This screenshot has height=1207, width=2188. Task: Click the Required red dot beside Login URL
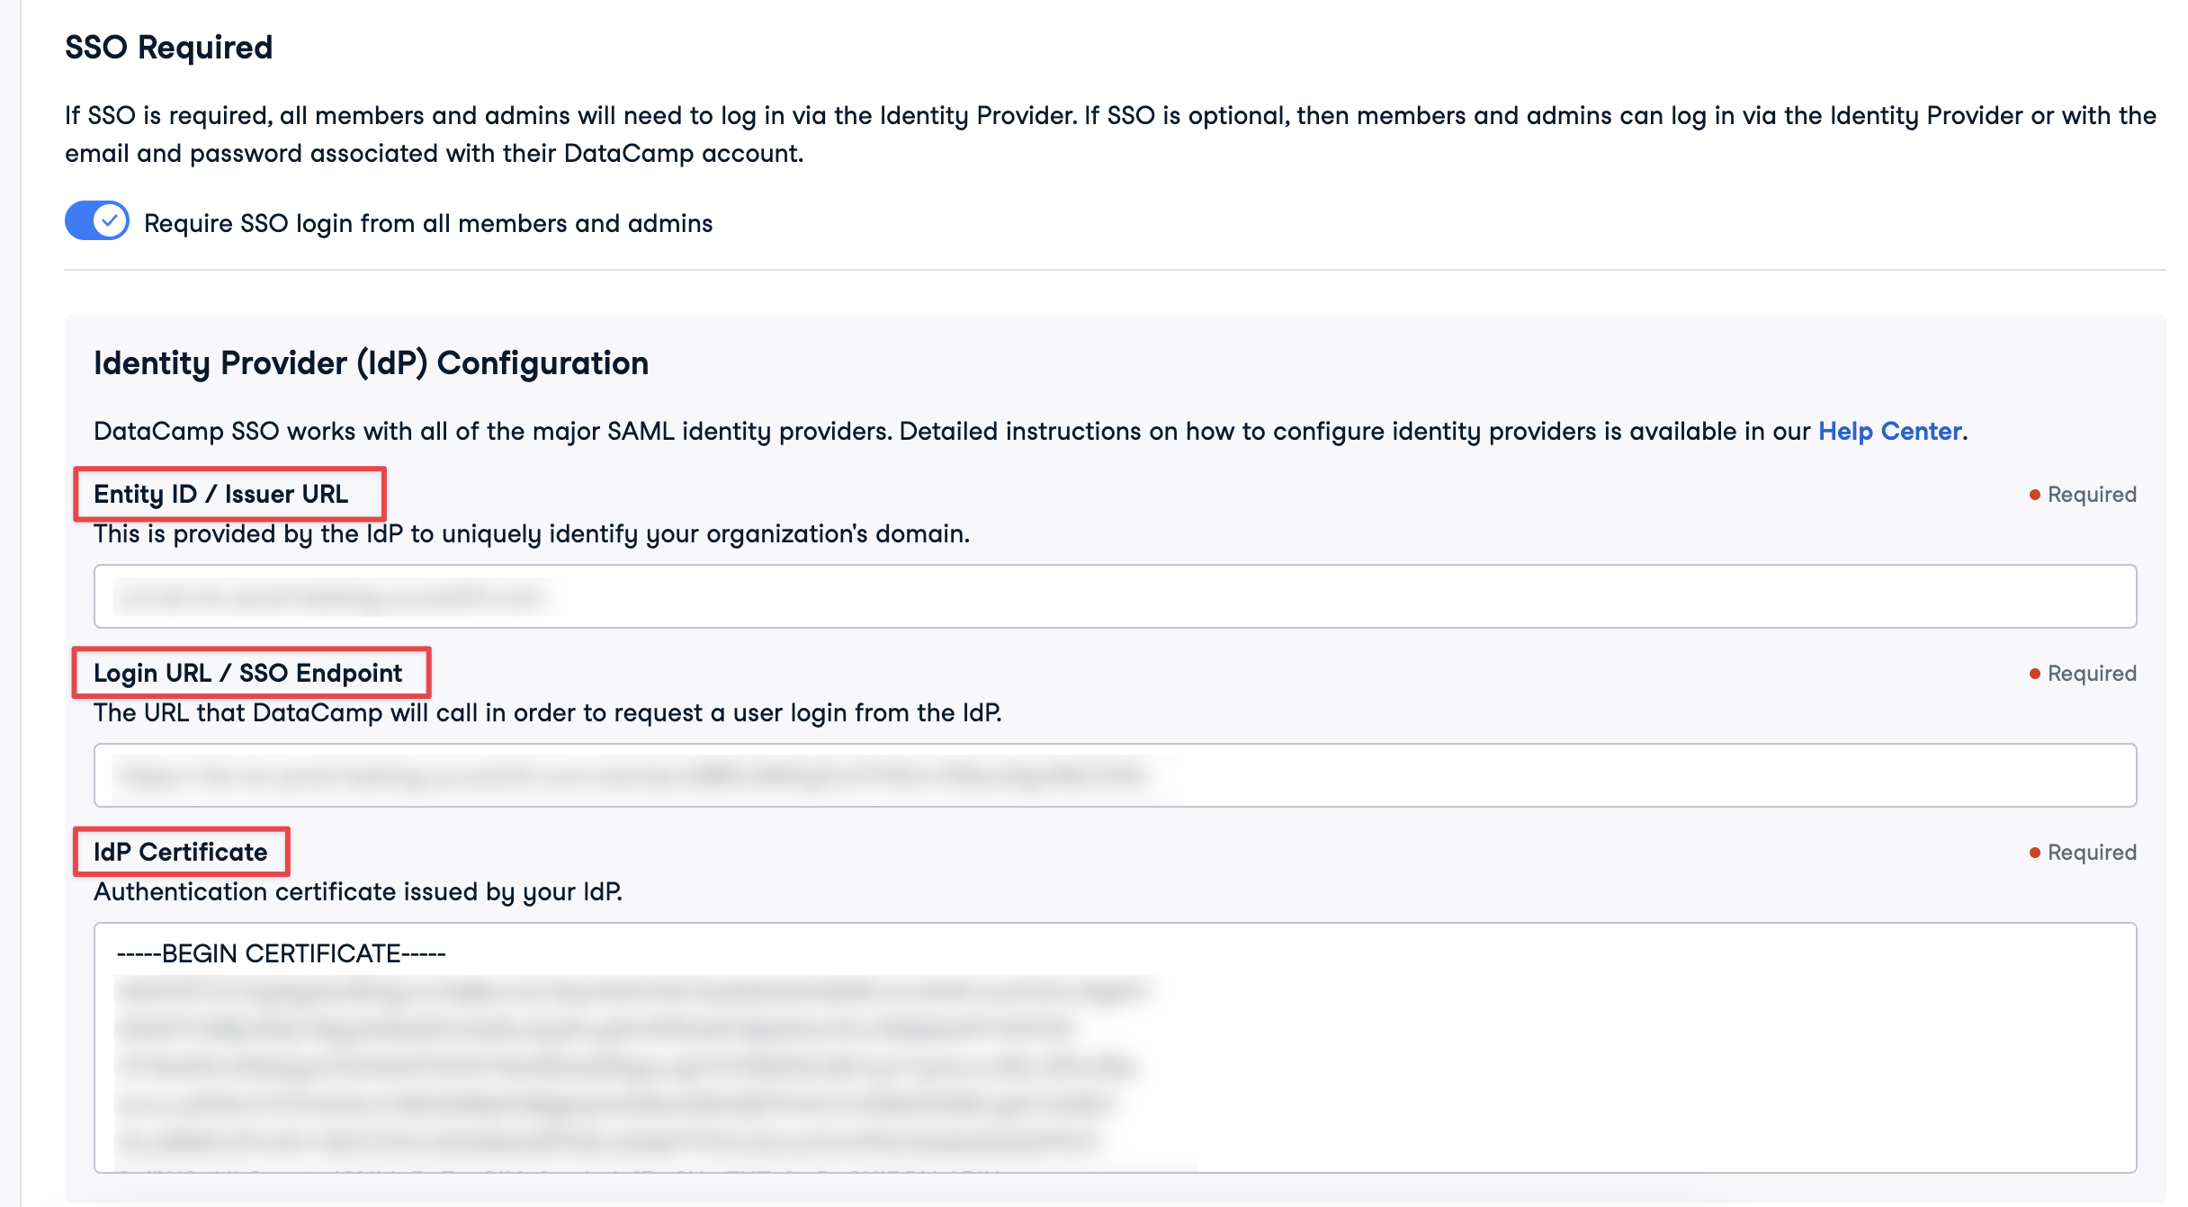coord(2035,674)
